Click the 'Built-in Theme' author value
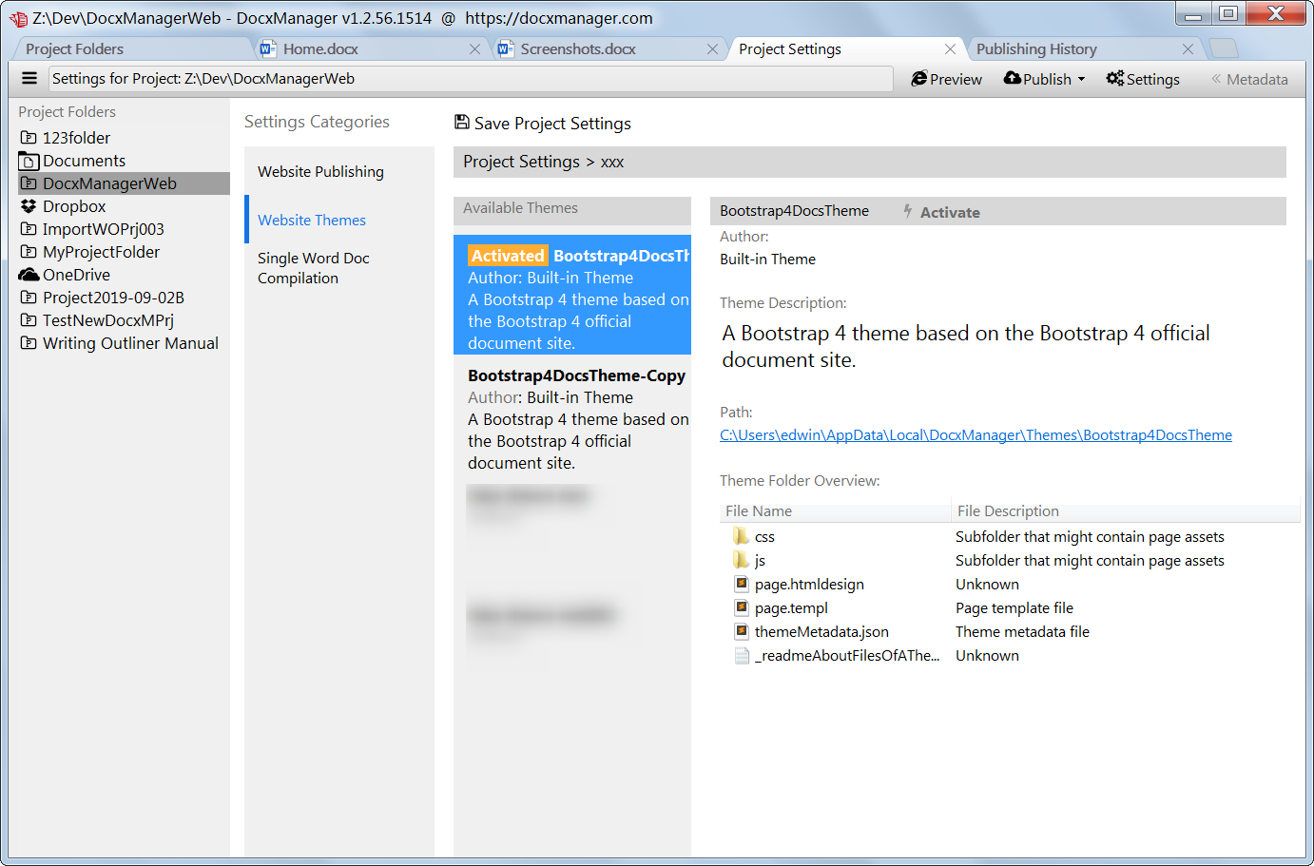This screenshot has height=866, width=1314. coord(767,260)
